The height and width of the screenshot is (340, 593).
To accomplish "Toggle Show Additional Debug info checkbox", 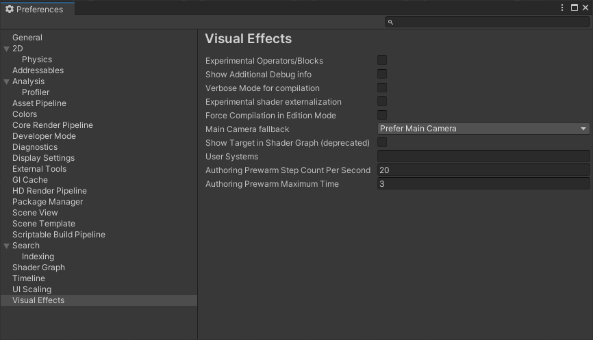I will tap(382, 74).
